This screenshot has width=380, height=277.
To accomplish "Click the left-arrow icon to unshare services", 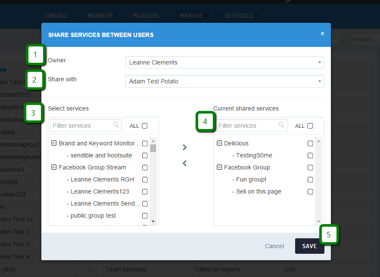I will [185, 163].
